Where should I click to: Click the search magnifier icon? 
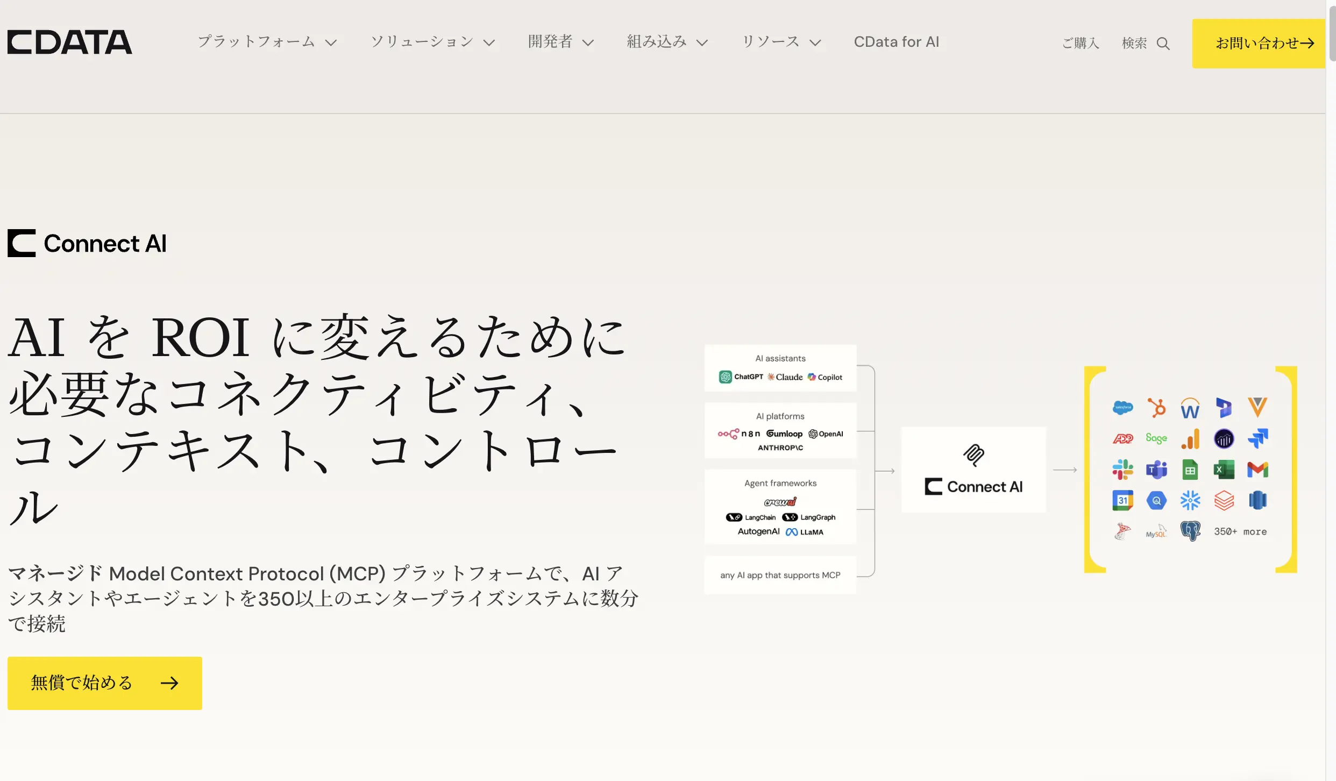(1163, 43)
